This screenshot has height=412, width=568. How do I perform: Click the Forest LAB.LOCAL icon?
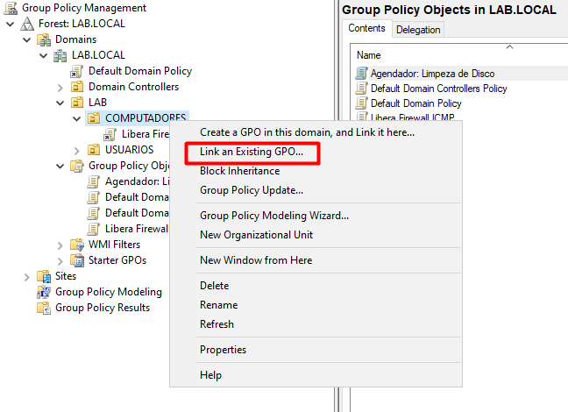pyautogui.click(x=27, y=24)
